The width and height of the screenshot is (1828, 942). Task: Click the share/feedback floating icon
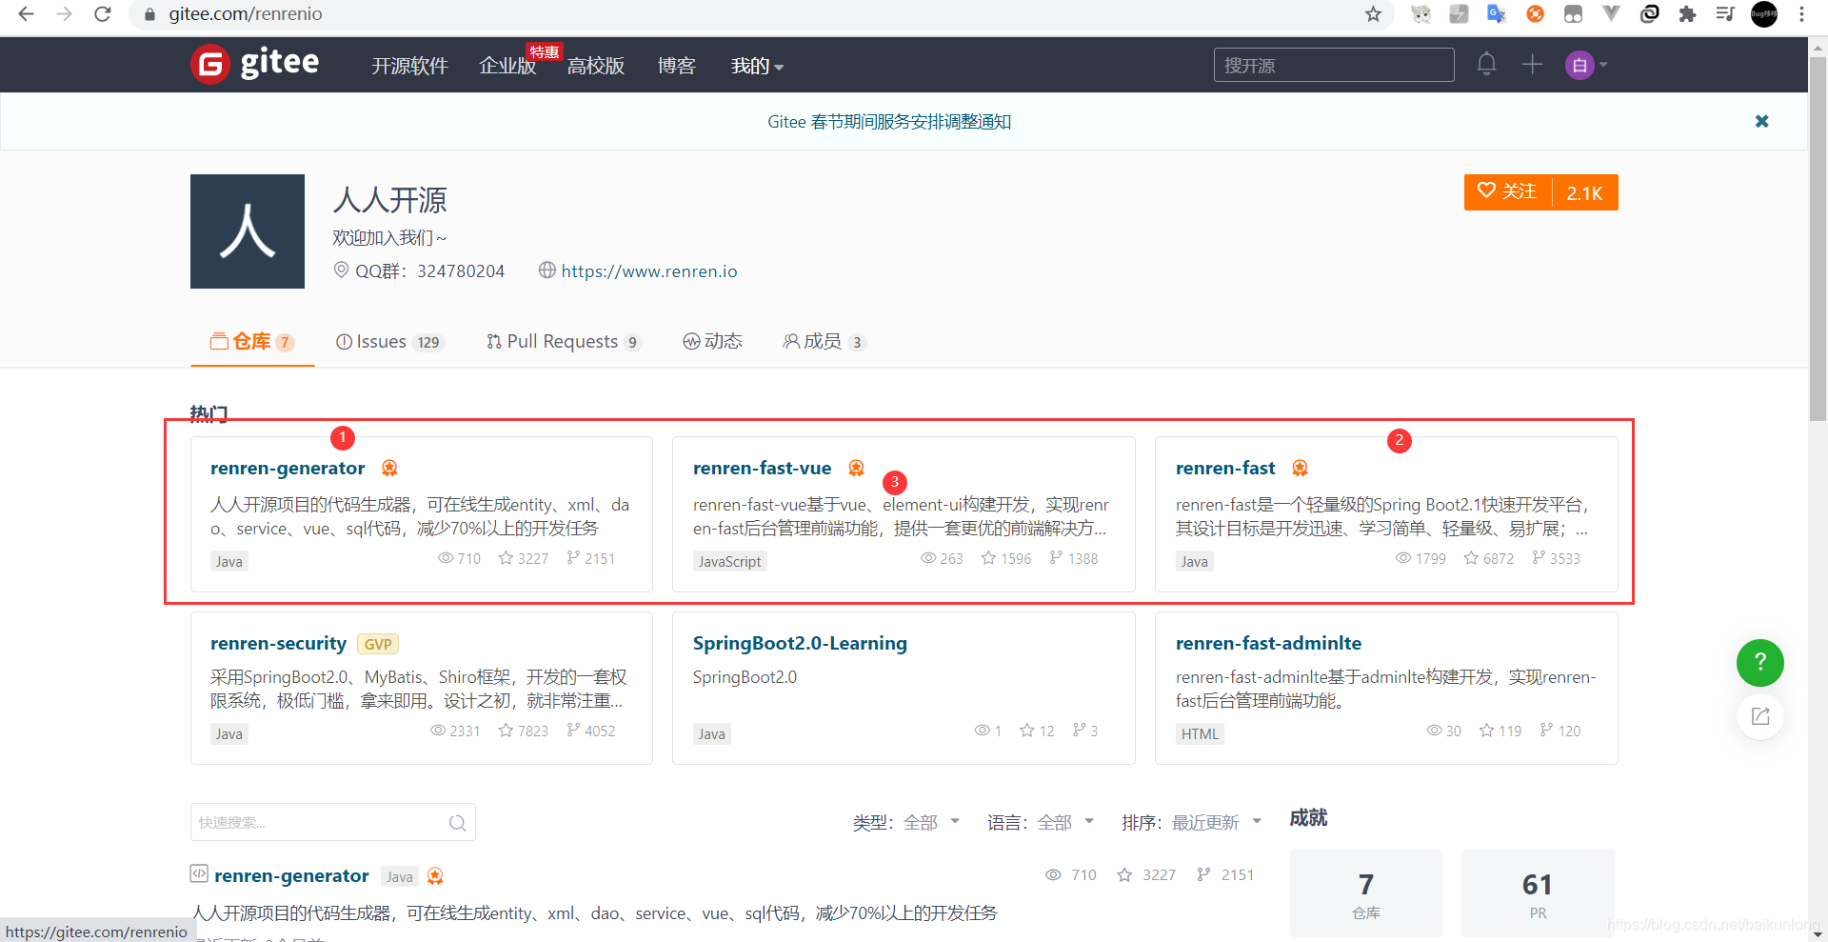pyautogui.click(x=1759, y=716)
